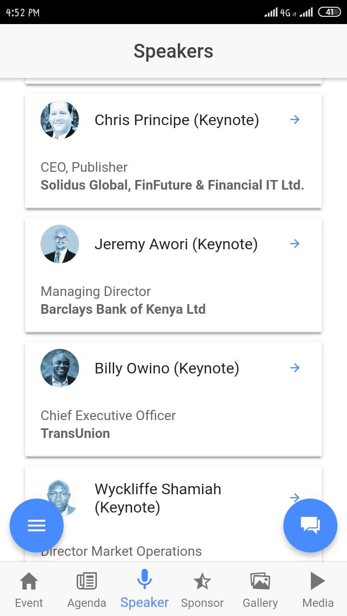
Task: Open the Gallery pictures icon
Action: [260, 581]
